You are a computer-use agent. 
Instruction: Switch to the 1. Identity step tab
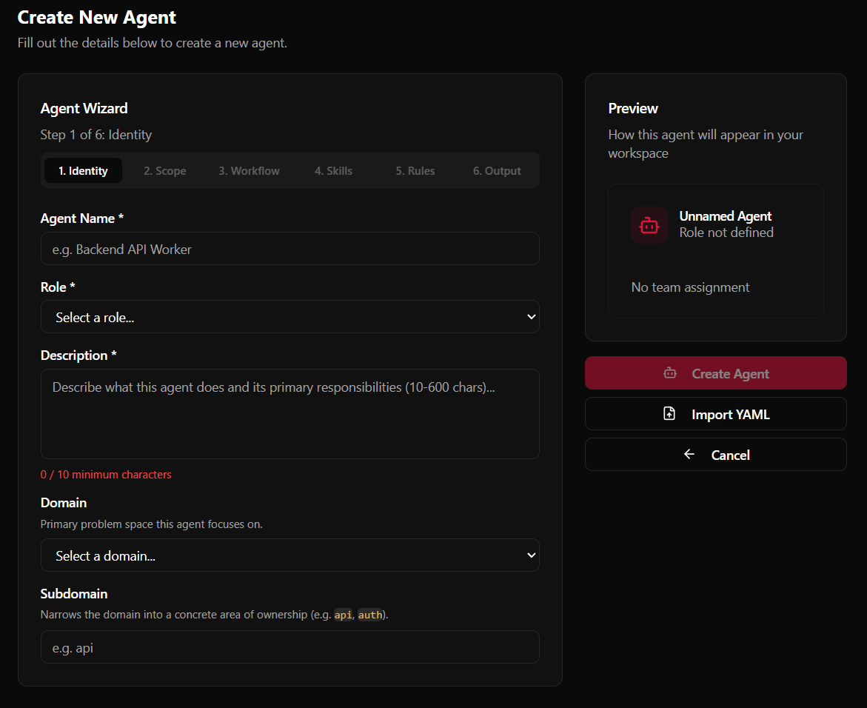pos(83,171)
